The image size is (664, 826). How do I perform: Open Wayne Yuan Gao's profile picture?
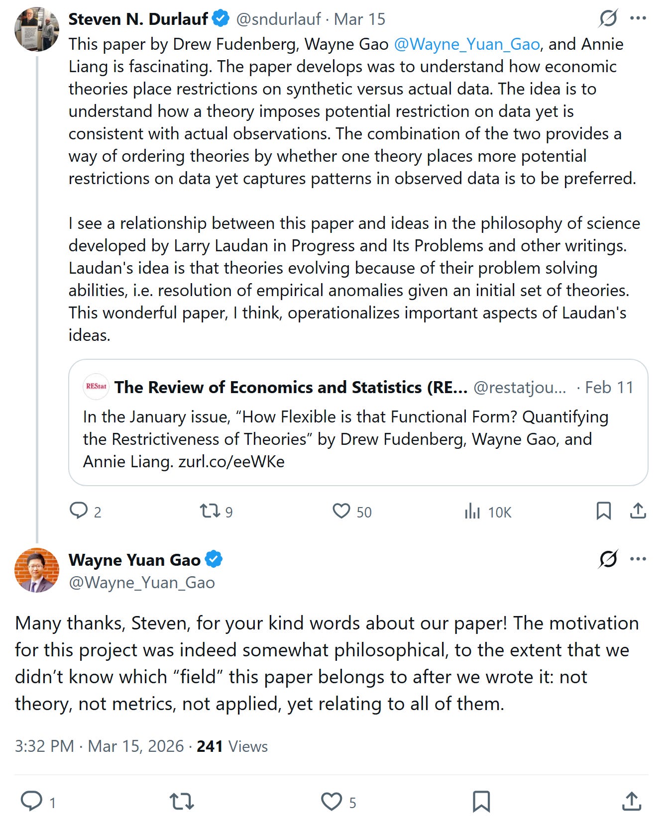pyautogui.click(x=37, y=570)
